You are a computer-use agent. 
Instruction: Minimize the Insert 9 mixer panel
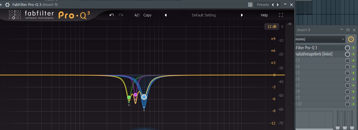pyautogui.click(x=342, y=30)
